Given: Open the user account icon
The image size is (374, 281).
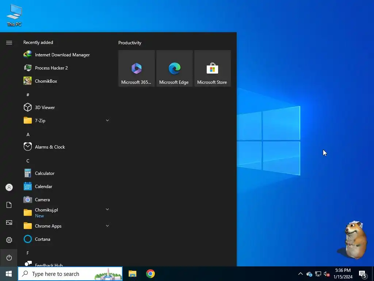Looking at the screenshot, I should point(9,187).
